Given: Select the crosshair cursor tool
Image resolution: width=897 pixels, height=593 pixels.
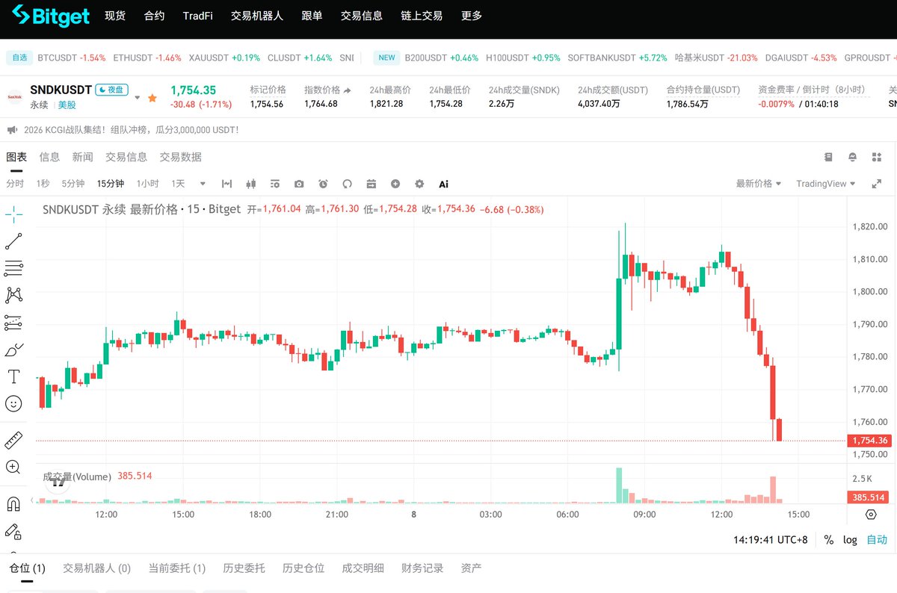Looking at the screenshot, I should [13, 214].
